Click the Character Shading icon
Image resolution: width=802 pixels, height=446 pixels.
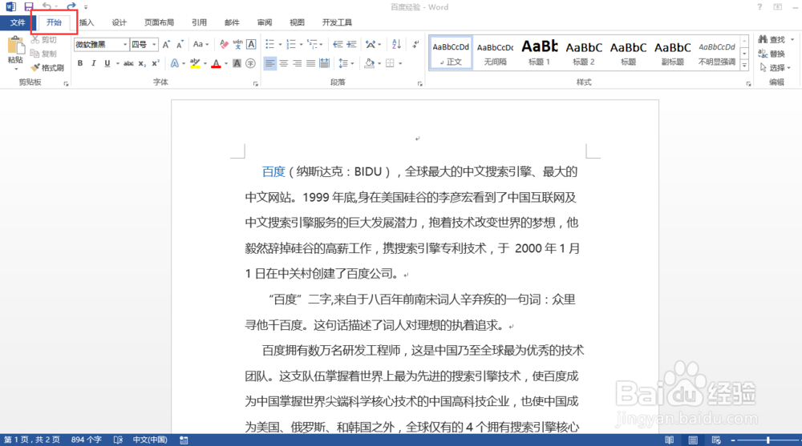237,63
